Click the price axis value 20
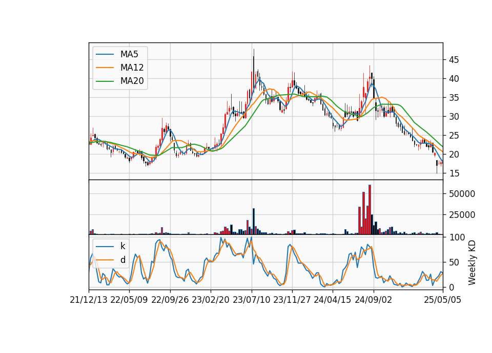This screenshot has width=492, height=353. (x=454, y=155)
